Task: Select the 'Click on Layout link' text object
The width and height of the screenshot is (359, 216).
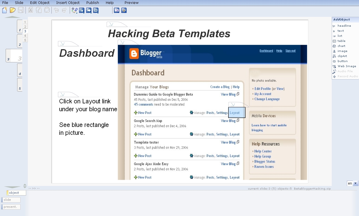Action: 88,117
